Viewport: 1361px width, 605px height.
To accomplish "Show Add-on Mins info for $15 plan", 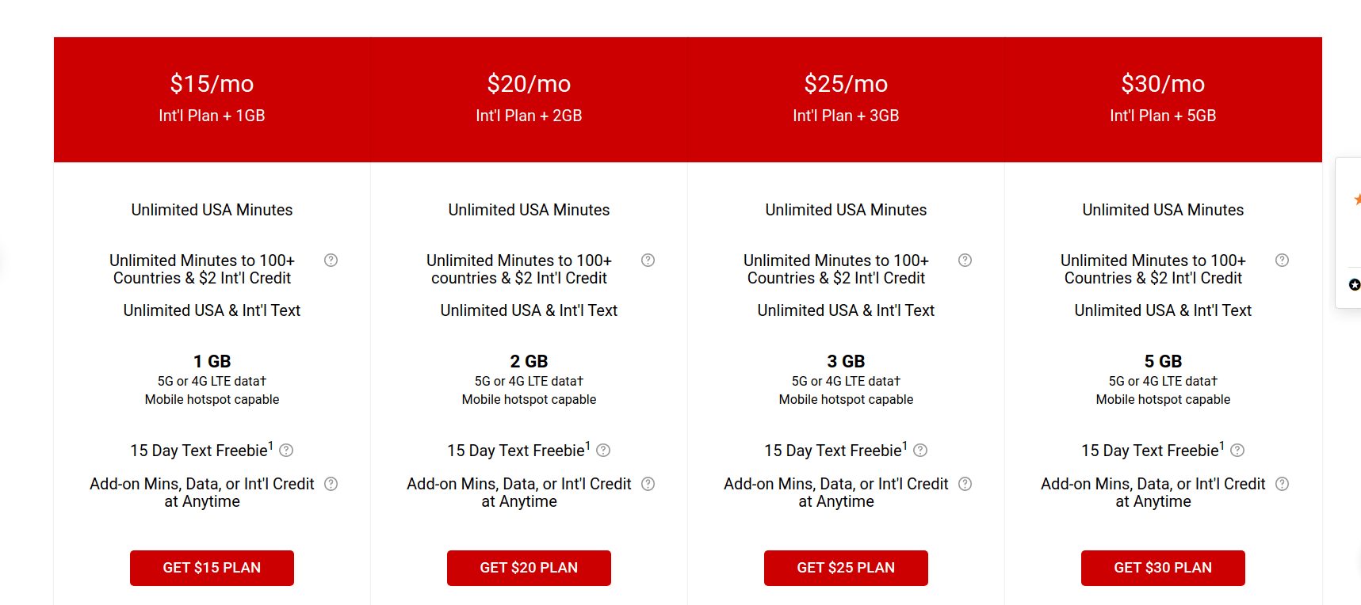I will [x=331, y=484].
